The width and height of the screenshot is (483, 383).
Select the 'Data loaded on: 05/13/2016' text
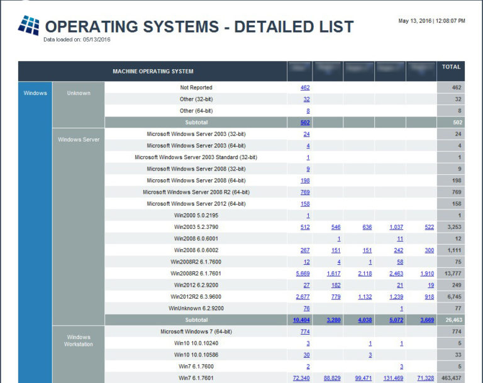(x=77, y=40)
